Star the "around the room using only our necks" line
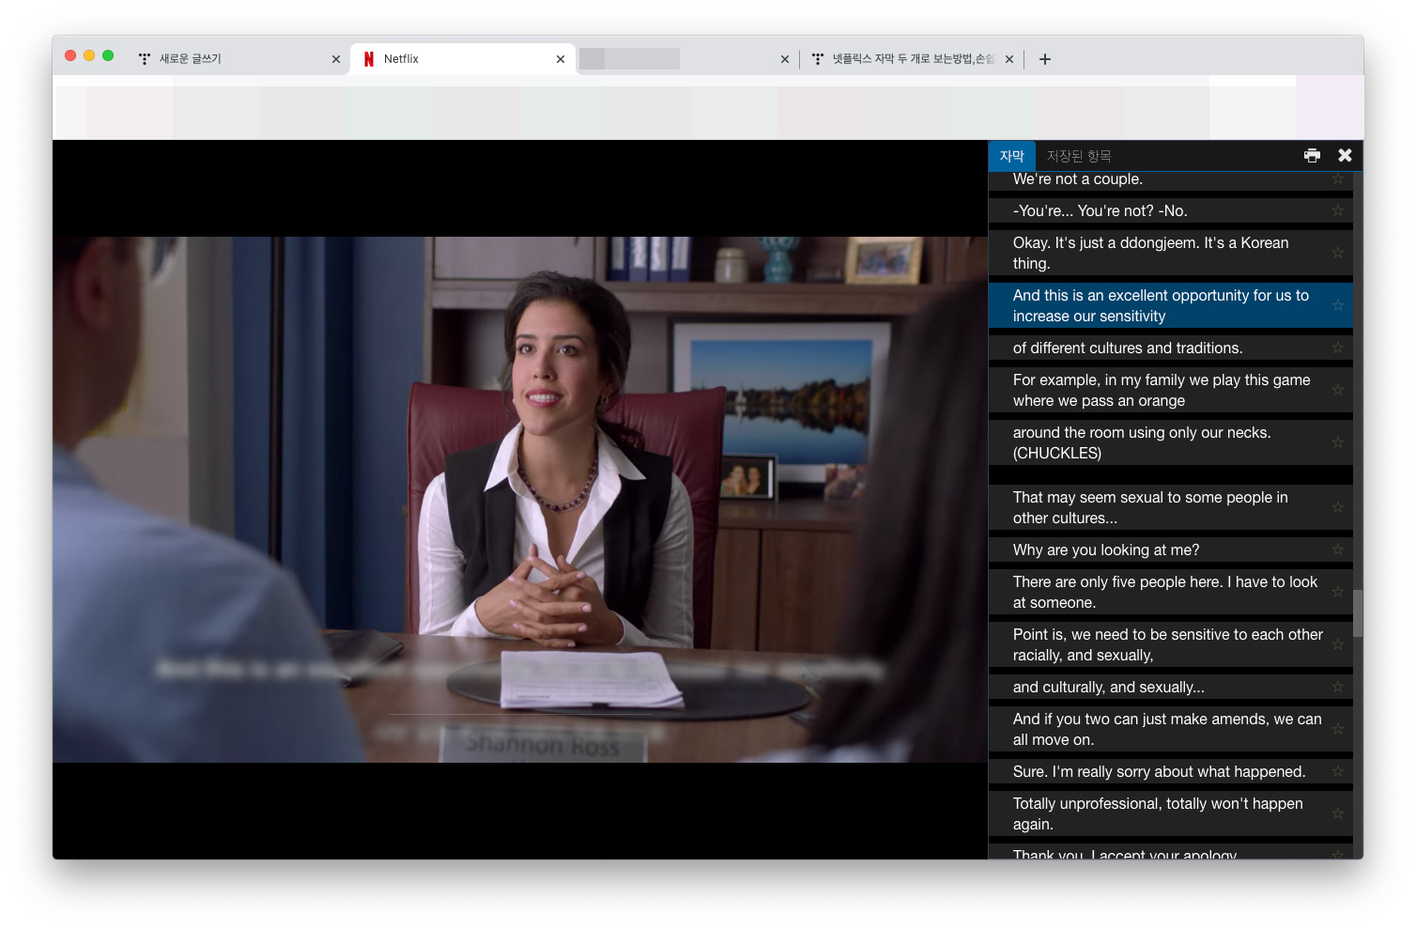The image size is (1416, 929). (1338, 442)
